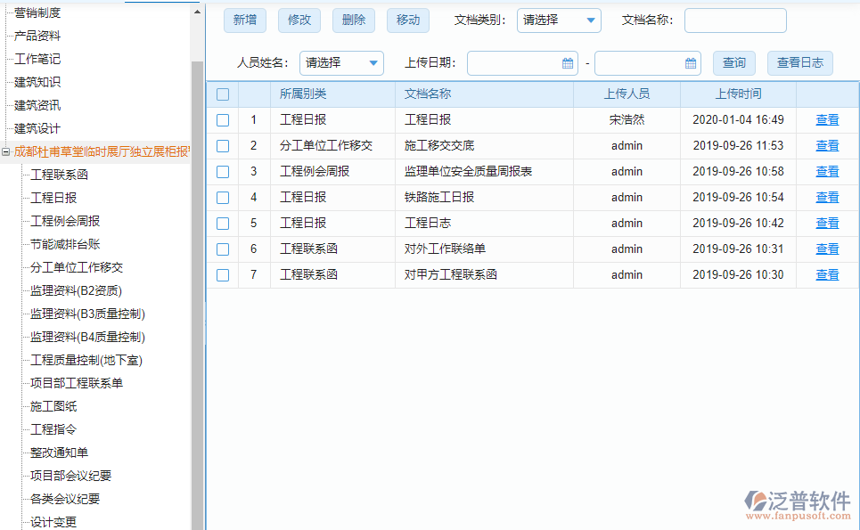The height and width of the screenshot is (530, 860).
Task: Toggle the select-all checkbox in the table header
Action: tap(222, 94)
